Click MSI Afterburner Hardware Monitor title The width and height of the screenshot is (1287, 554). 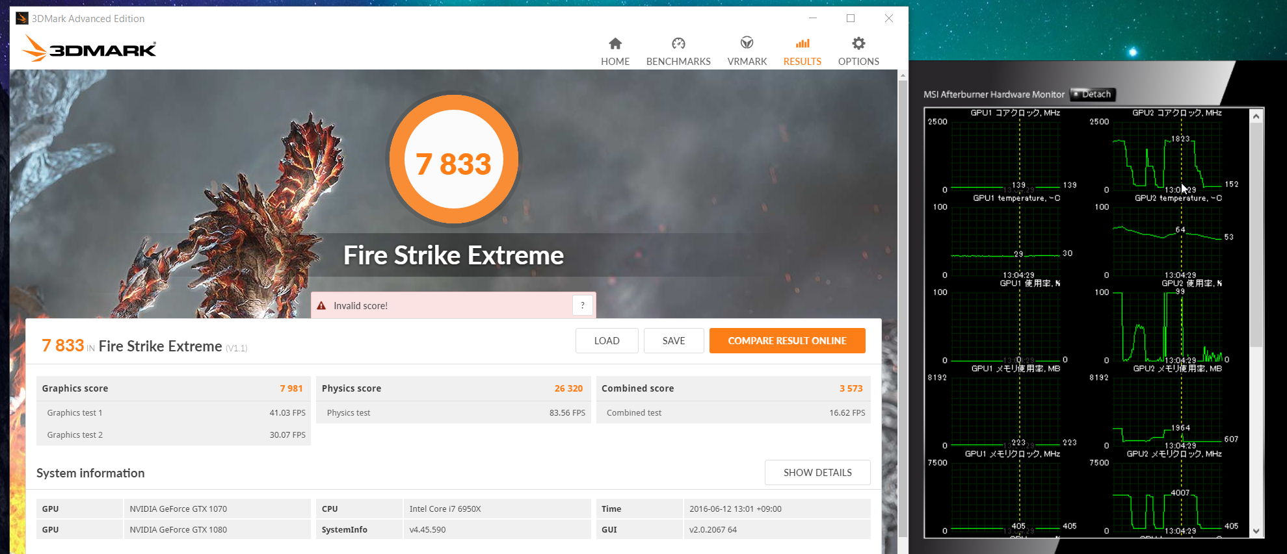coord(994,94)
